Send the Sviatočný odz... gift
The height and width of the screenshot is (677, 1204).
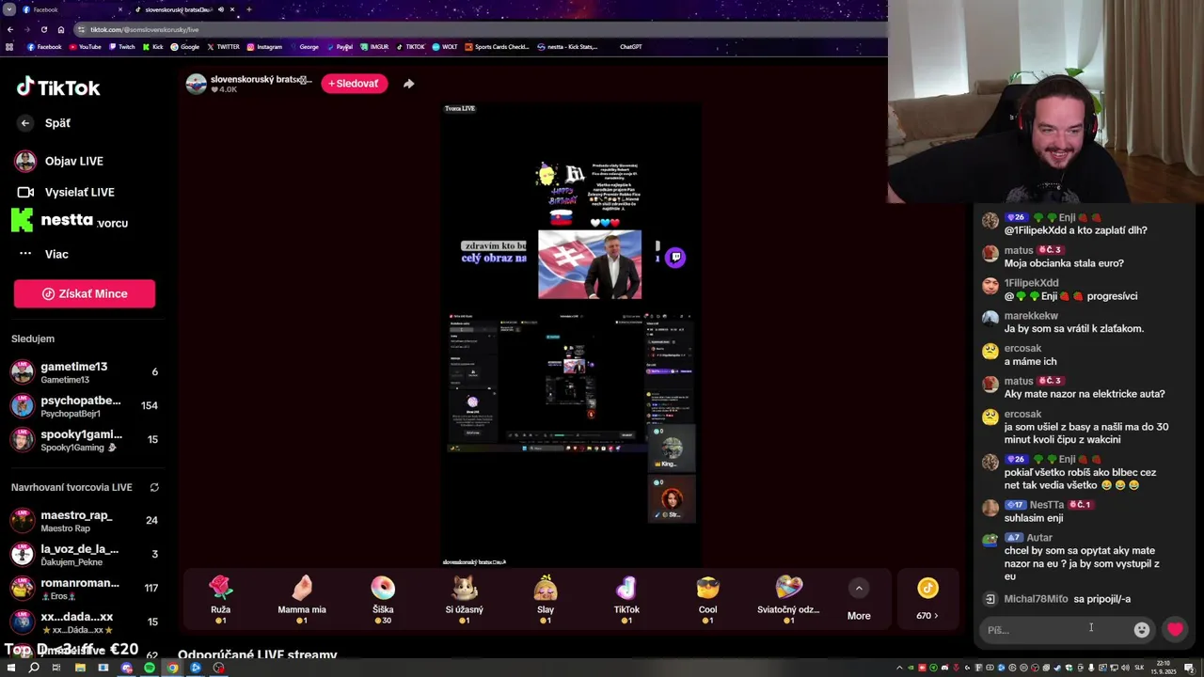tap(788, 599)
